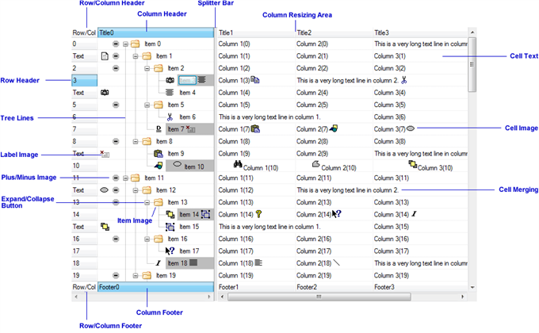This screenshot has width=539, height=333.
Task: Toggle the round minus image in row 2
Action: [x=116, y=68]
